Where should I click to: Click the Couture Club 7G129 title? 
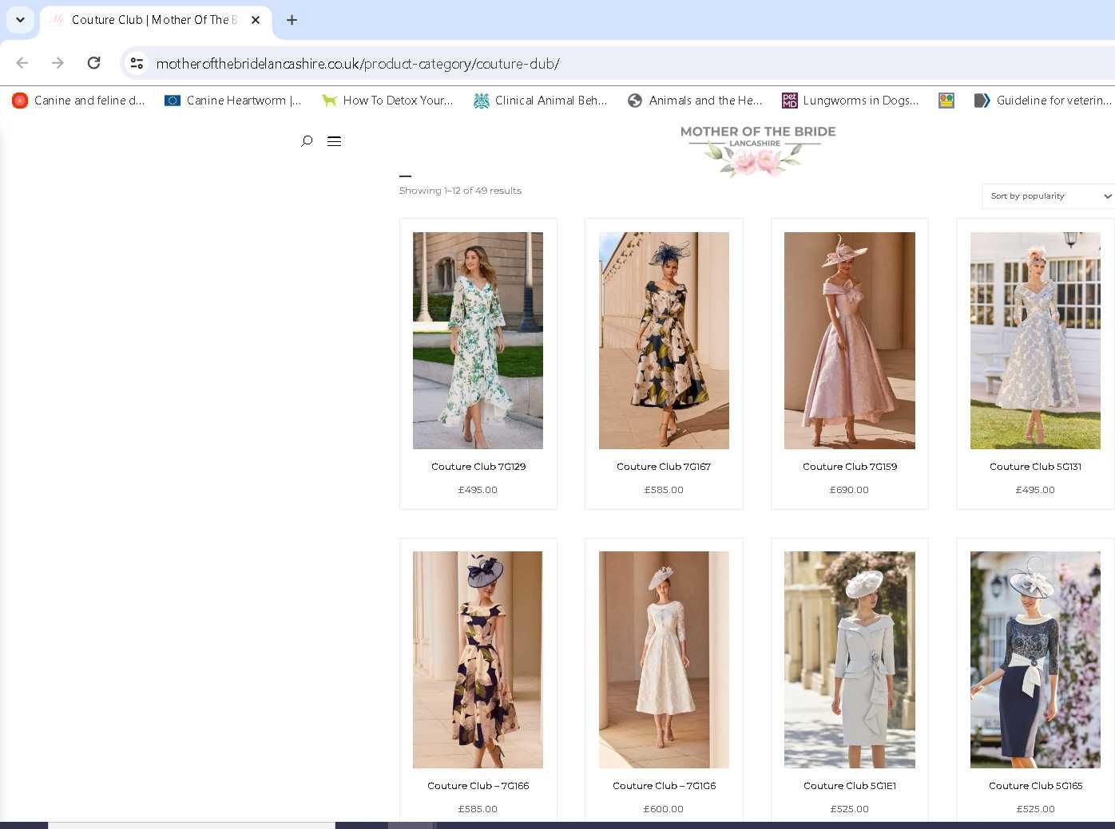pos(478,467)
